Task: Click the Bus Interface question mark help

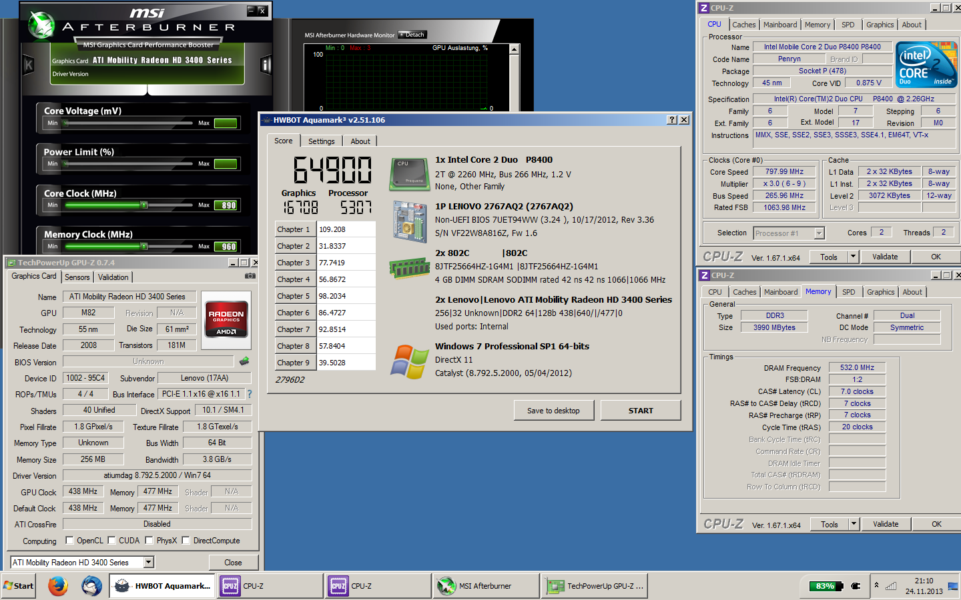Action: tap(250, 394)
